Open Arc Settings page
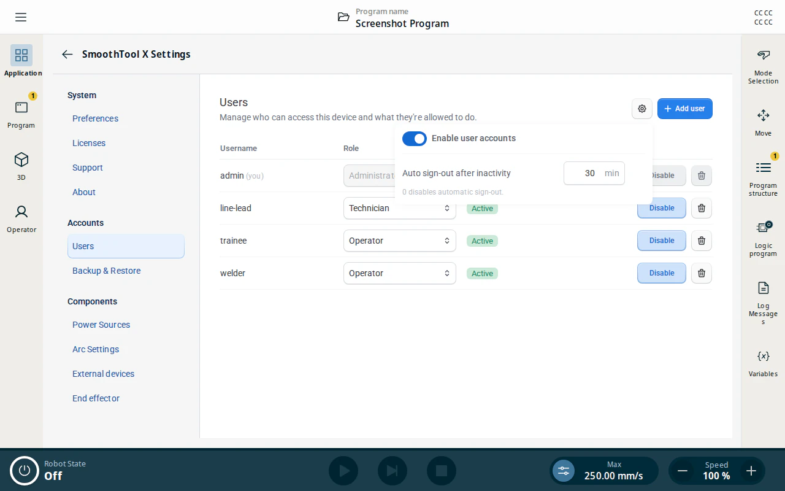Viewport: 785px width, 491px height. pos(126,349)
